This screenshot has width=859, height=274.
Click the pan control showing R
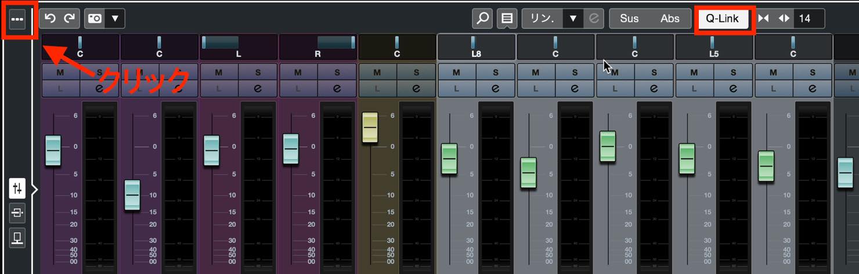(317, 47)
